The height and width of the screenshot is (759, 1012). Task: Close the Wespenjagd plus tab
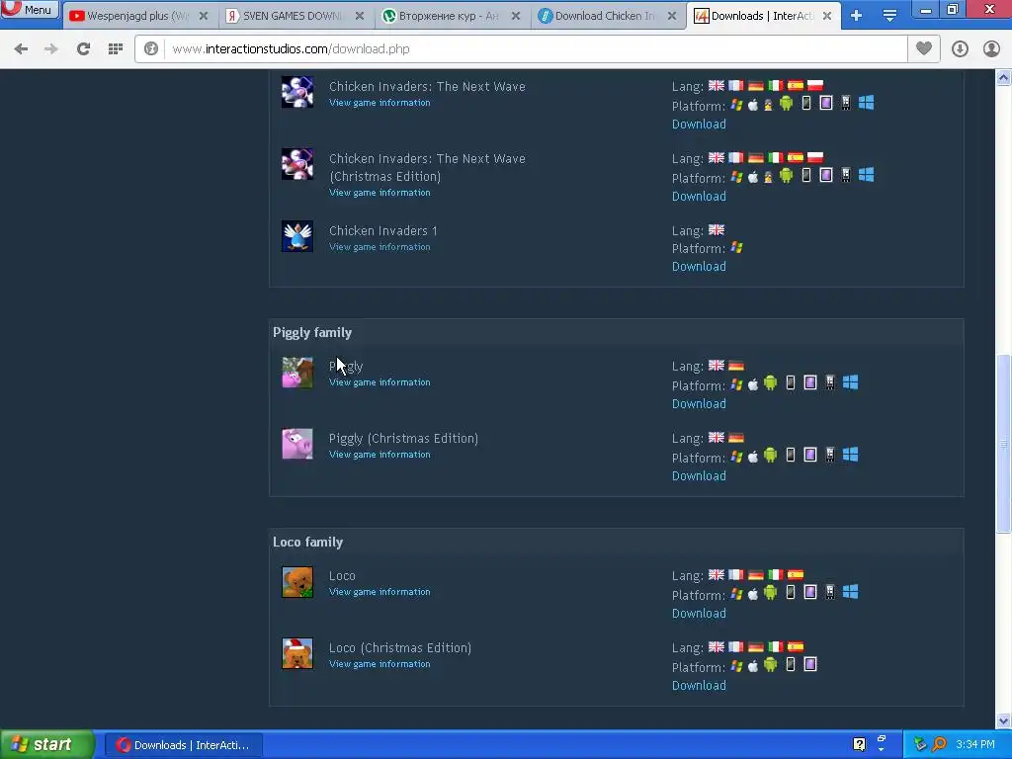point(204,16)
